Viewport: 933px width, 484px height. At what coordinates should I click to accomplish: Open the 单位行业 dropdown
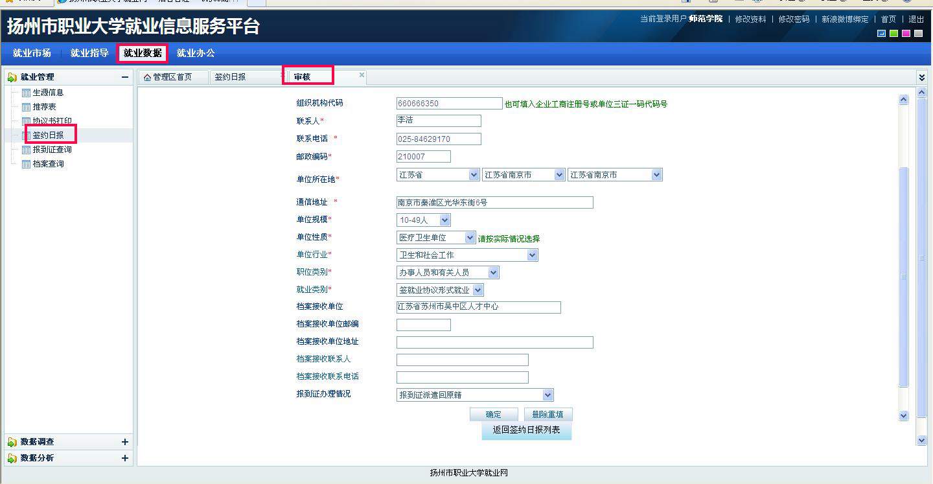pos(467,255)
